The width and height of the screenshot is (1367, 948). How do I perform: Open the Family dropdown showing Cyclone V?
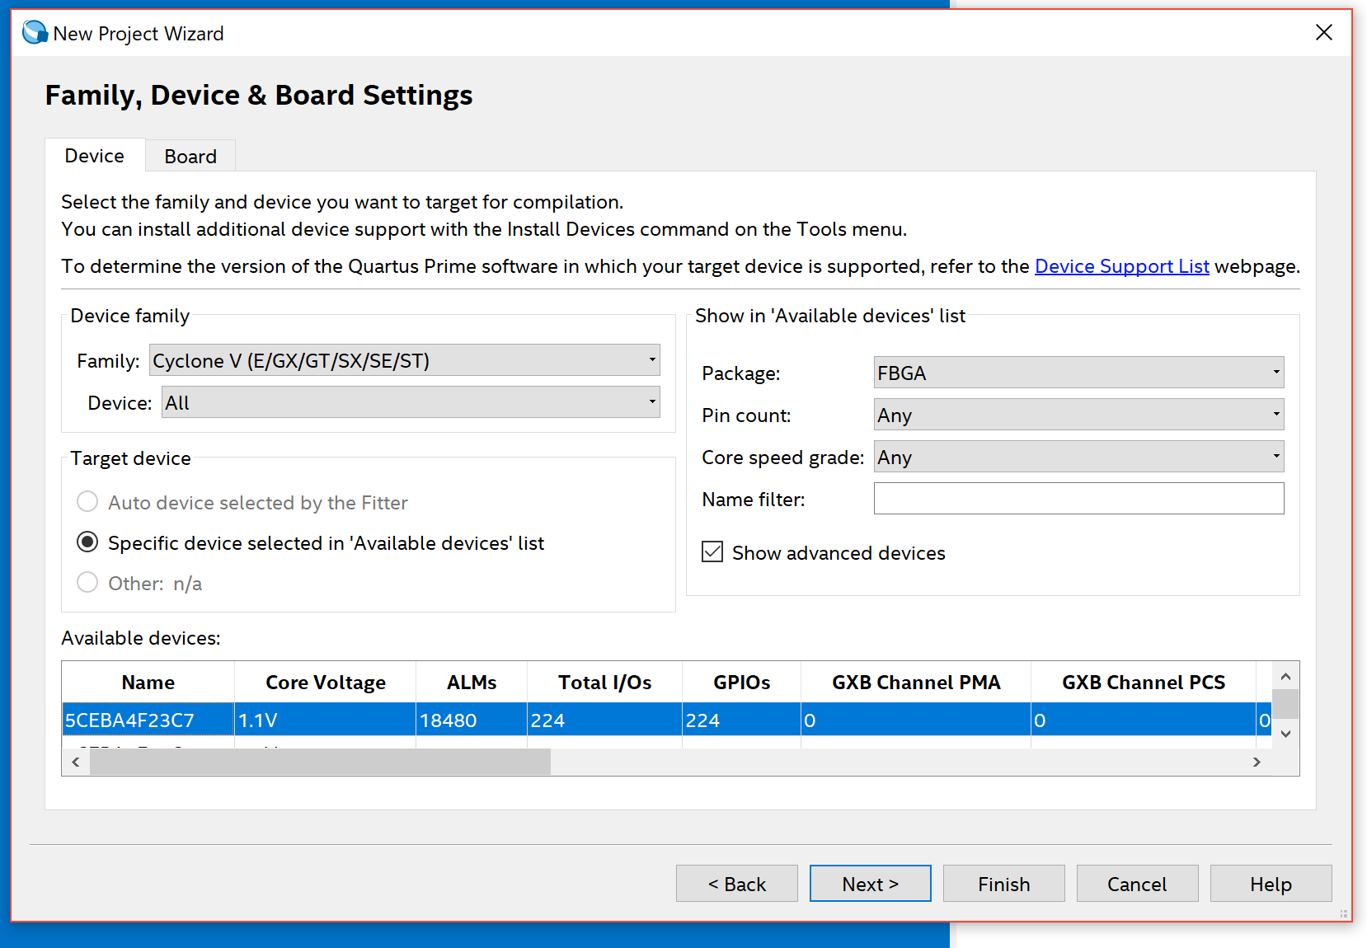[x=404, y=360]
